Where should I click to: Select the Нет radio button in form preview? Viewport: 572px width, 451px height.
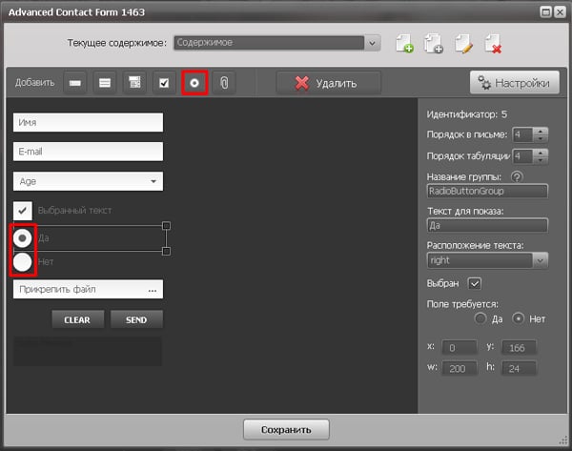[x=22, y=260]
